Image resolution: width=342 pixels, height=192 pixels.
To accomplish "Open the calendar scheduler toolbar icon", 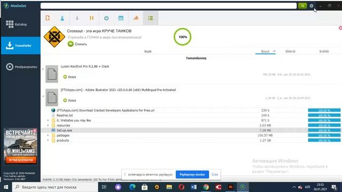I will pos(121,18).
